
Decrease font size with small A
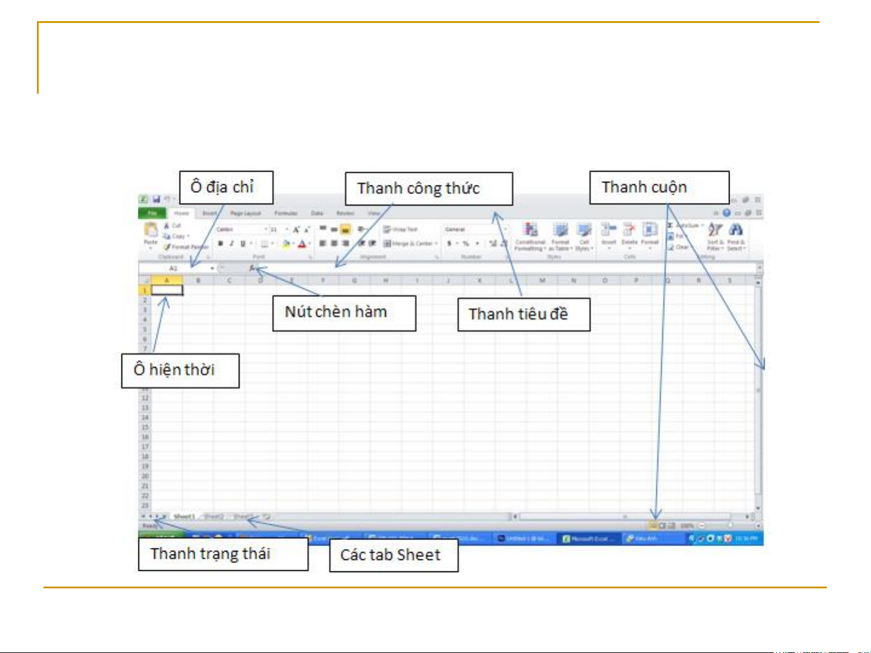coord(306,230)
